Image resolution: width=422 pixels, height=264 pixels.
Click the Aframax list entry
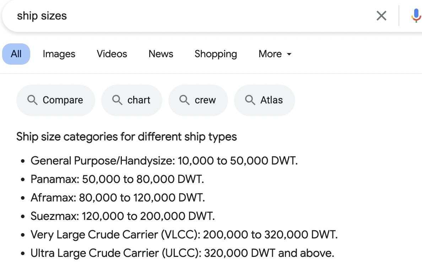pyautogui.click(x=118, y=198)
